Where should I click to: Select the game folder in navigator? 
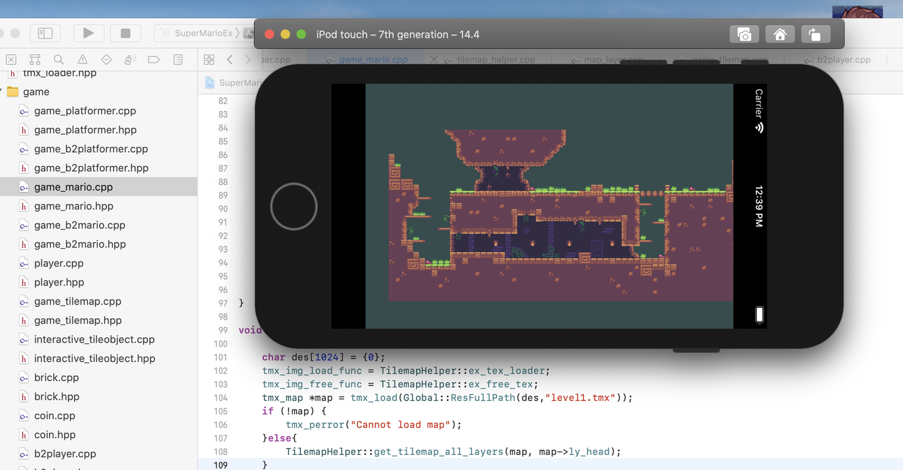(98, 91)
